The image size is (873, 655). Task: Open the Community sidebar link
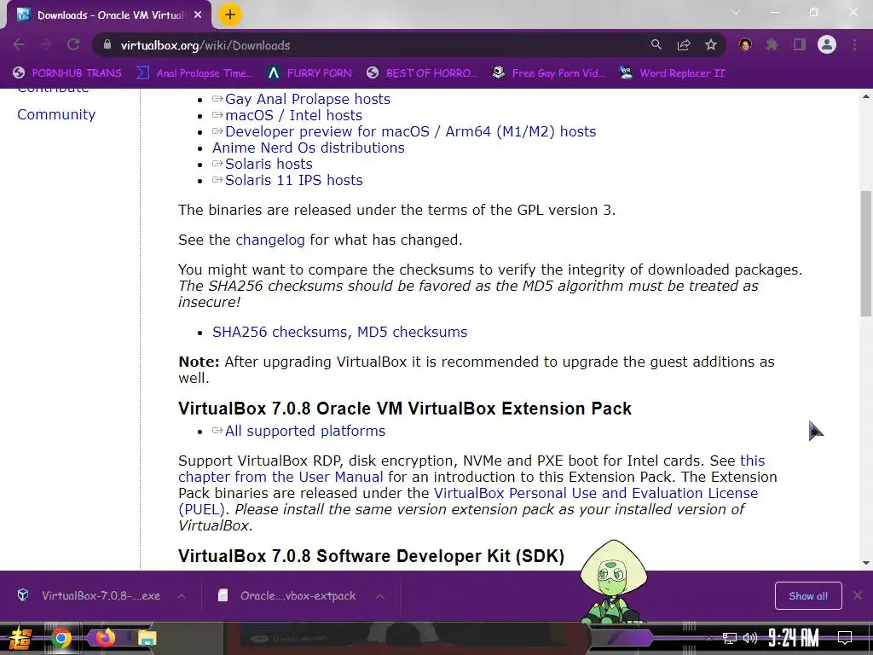pos(56,114)
